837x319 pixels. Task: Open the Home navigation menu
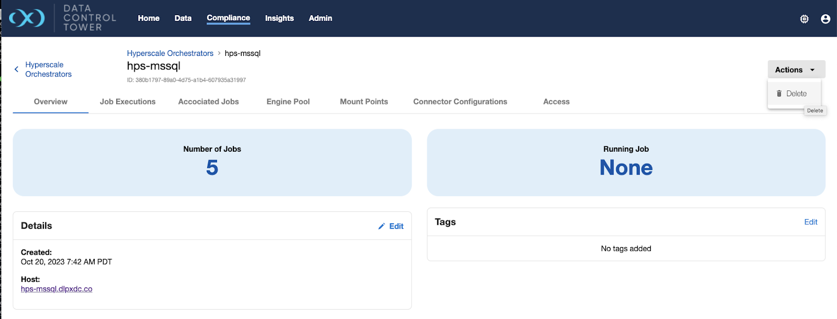click(149, 18)
